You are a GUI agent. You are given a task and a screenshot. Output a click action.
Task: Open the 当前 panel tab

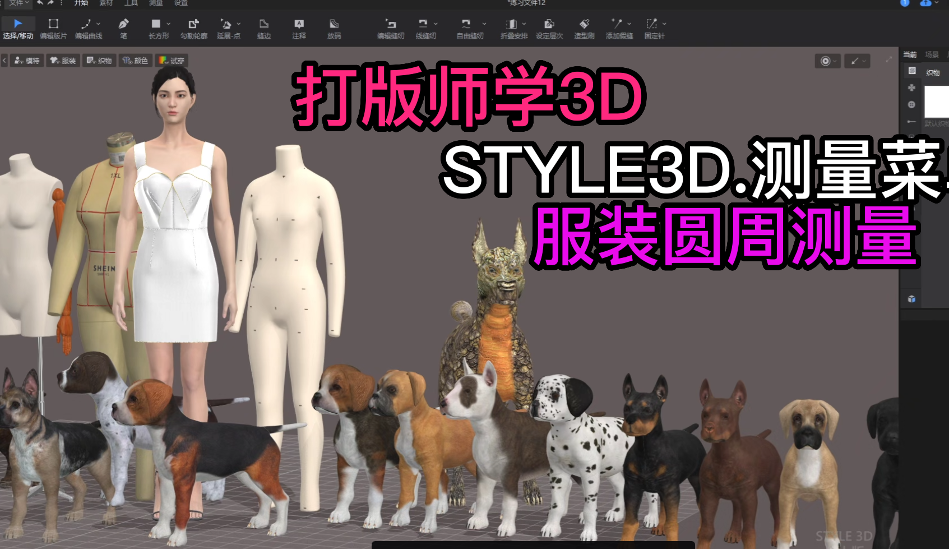pyautogui.click(x=910, y=54)
